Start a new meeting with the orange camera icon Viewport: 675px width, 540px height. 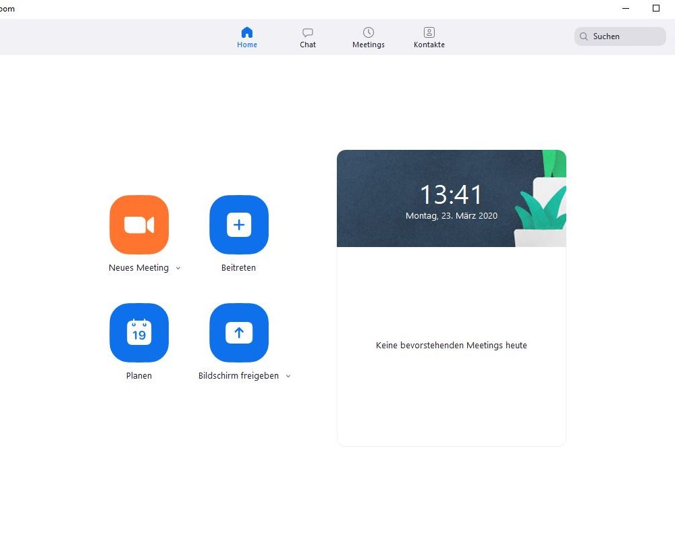coord(139,225)
